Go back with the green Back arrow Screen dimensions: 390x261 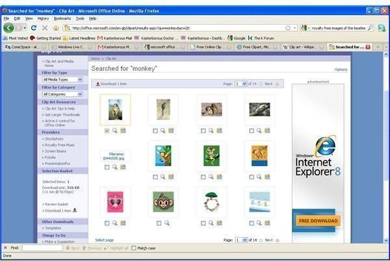[x=8, y=28]
